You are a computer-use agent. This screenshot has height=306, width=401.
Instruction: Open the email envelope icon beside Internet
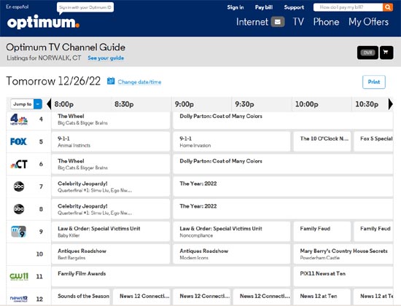tap(278, 22)
